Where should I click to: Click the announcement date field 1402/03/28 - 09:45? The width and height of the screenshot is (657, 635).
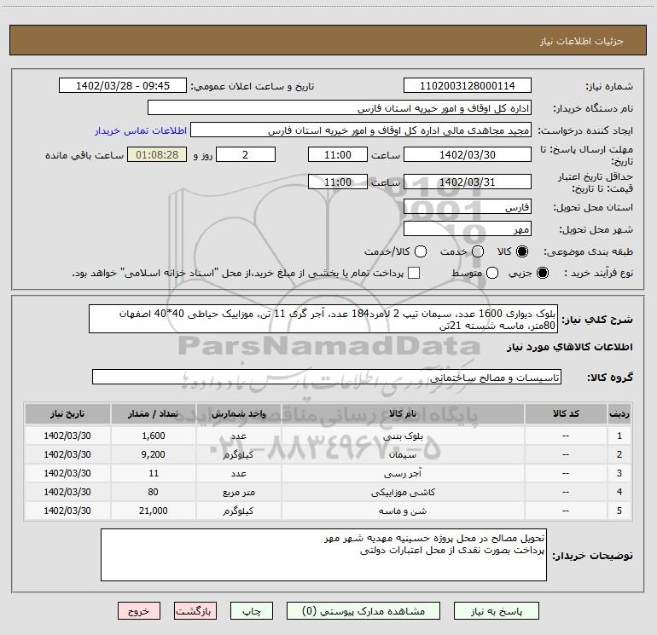pyautogui.click(x=123, y=85)
